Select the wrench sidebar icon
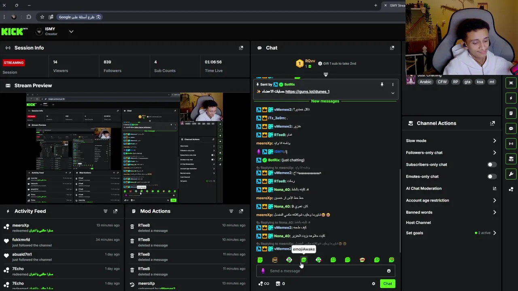The height and width of the screenshot is (291, 518). (x=511, y=174)
